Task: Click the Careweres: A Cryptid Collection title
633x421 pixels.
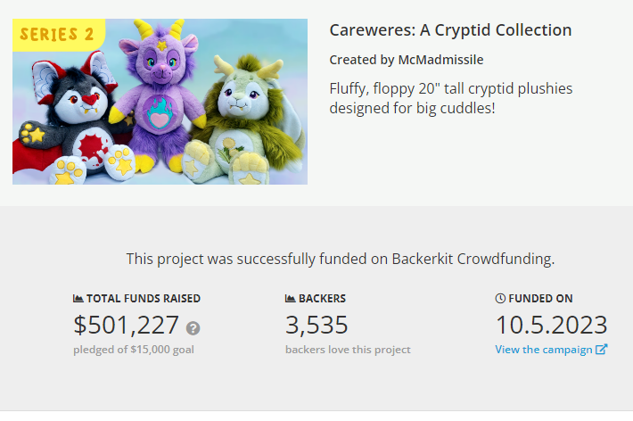Action: [450, 30]
